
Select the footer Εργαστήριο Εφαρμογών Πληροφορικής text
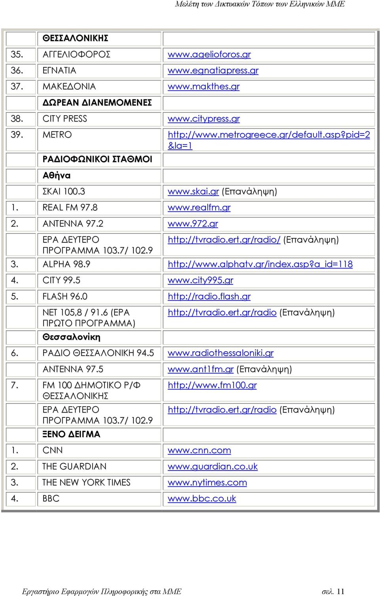coord(102,591)
